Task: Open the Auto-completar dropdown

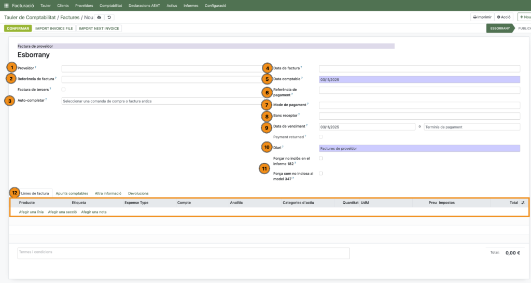Action: (163, 101)
